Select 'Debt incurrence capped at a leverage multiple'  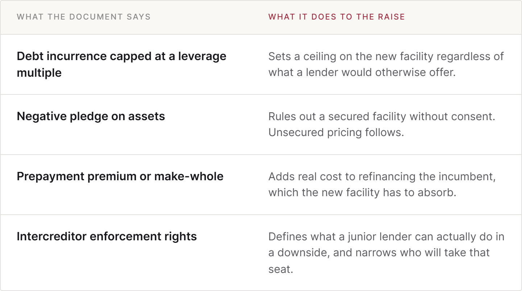coord(121,64)
